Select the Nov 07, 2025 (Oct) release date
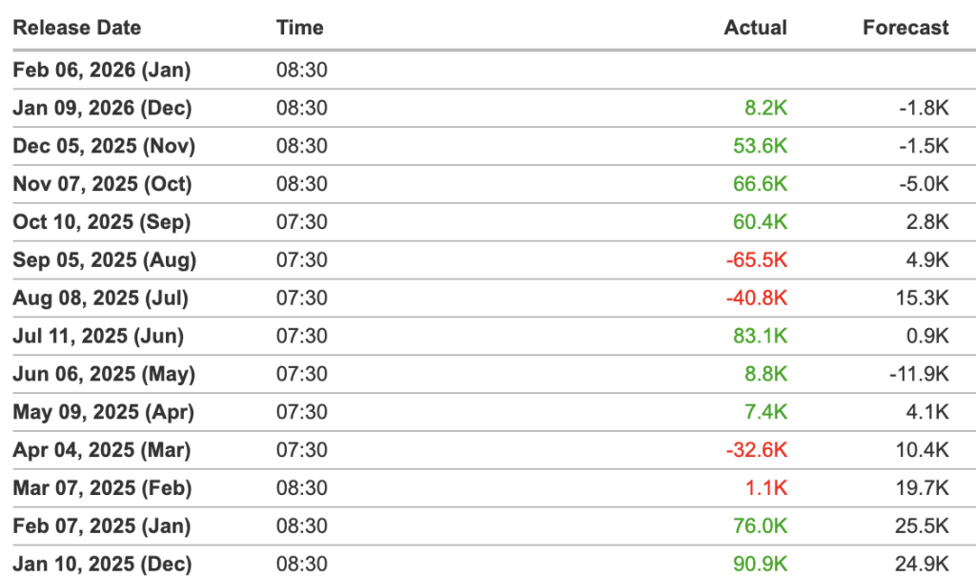976x577 pixels. point(102,184)
